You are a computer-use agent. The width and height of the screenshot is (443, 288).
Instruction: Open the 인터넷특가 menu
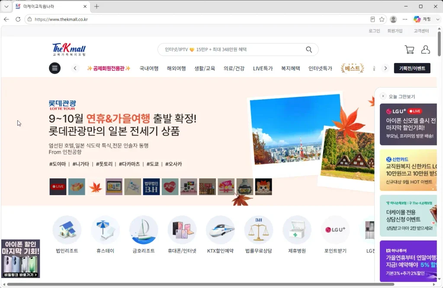320,68
